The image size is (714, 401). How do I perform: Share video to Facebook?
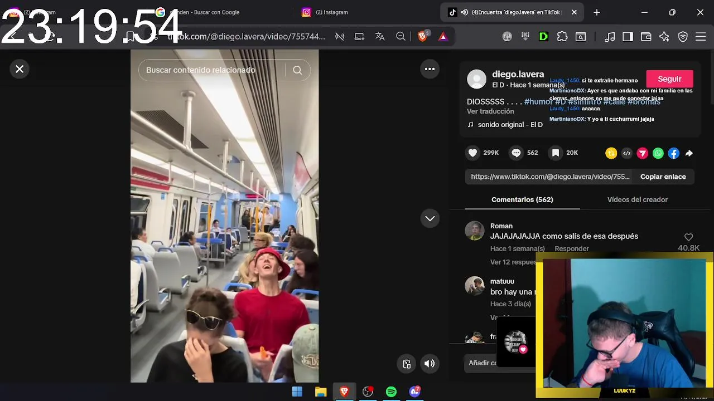(674, 153)
